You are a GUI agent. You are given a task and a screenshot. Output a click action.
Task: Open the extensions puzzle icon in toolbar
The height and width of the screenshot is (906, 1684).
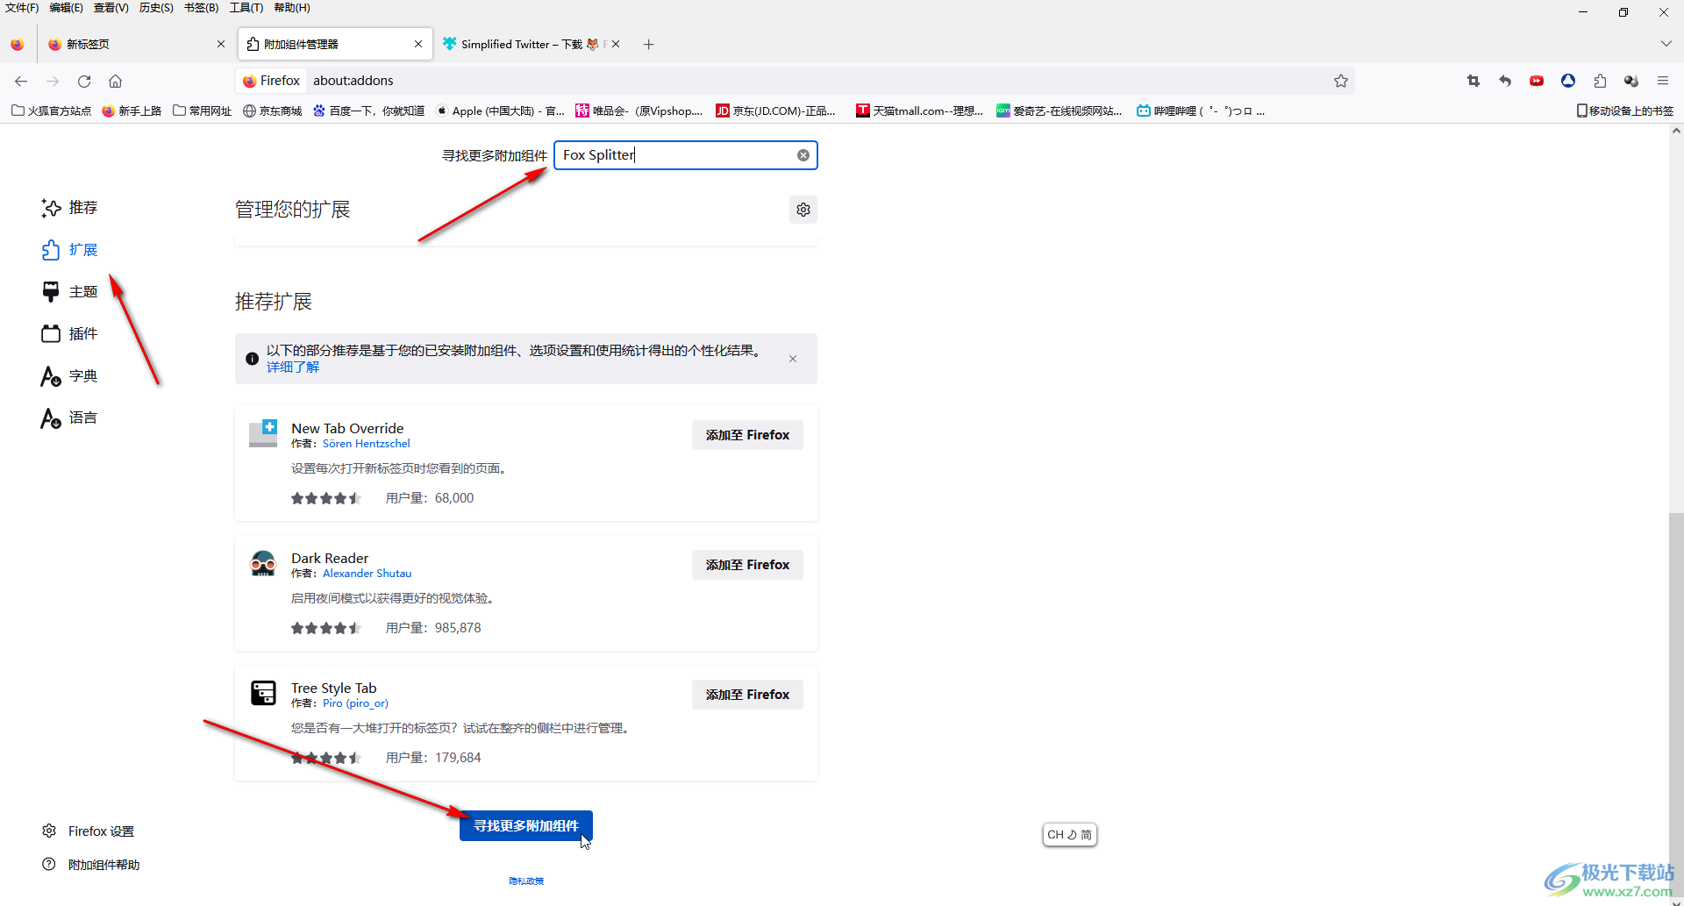coord(1600,81)
